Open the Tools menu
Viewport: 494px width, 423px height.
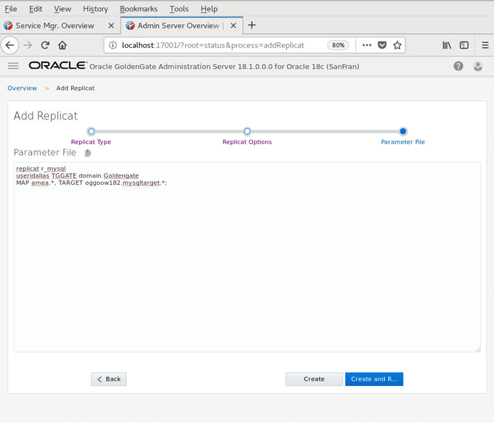(x=179, y=9)
